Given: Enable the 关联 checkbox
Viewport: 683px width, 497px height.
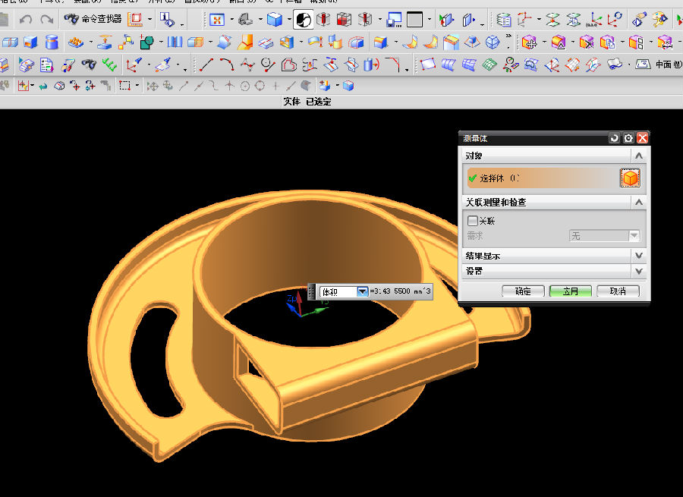Looking at the screenshot, I should click(473, 221).
